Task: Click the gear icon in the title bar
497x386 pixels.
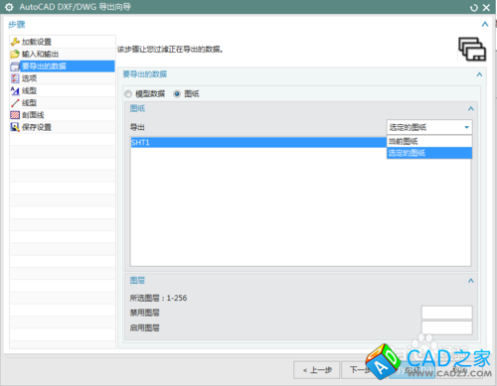Action: click(x=9, y=7)
